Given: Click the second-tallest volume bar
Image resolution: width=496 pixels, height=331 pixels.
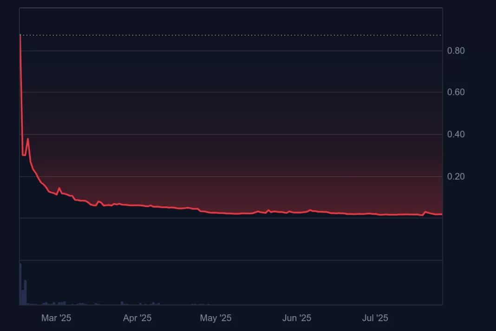Looking at the screenshot, I should point(25,292).
